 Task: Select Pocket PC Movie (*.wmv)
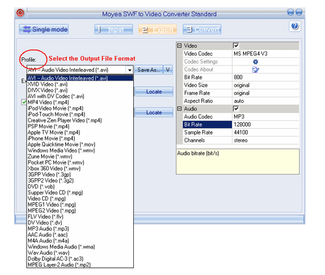80,163
